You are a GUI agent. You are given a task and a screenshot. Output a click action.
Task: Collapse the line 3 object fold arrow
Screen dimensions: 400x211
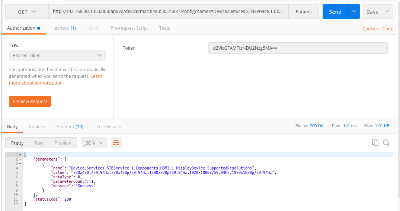click(20, 164)
